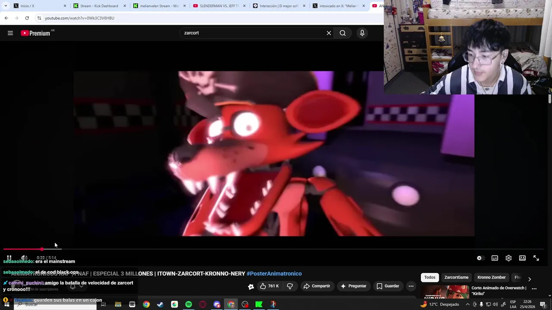The width and height of the screenshot is (552, 310).
Task: Show hidden system tray icons
Action: click(467, 304)
